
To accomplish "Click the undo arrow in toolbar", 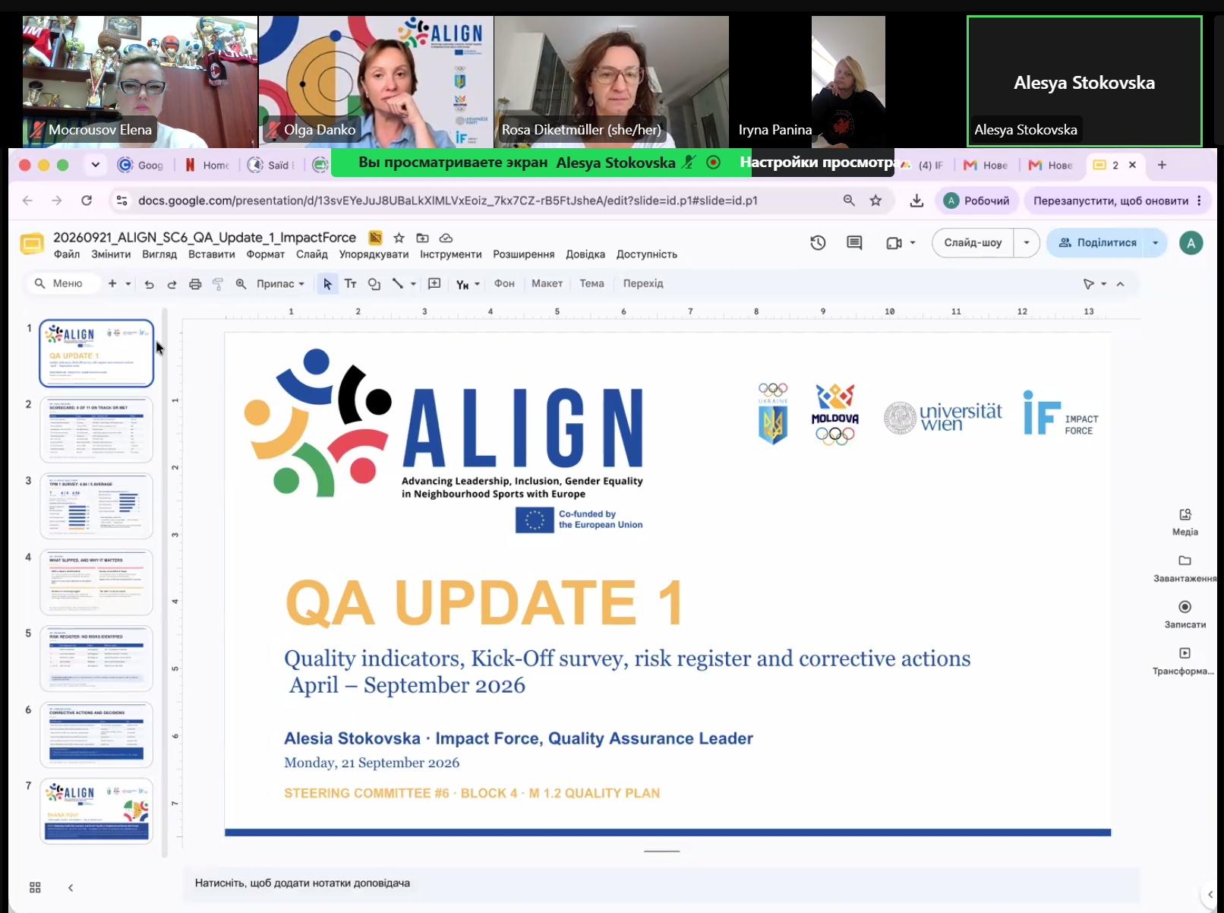I will (x=150, y=284).
